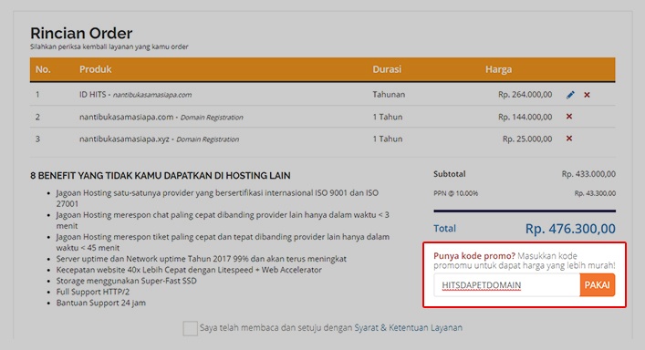Click the PPN @ 10.00% label
The image size is (645, 350).
(455, 193)
